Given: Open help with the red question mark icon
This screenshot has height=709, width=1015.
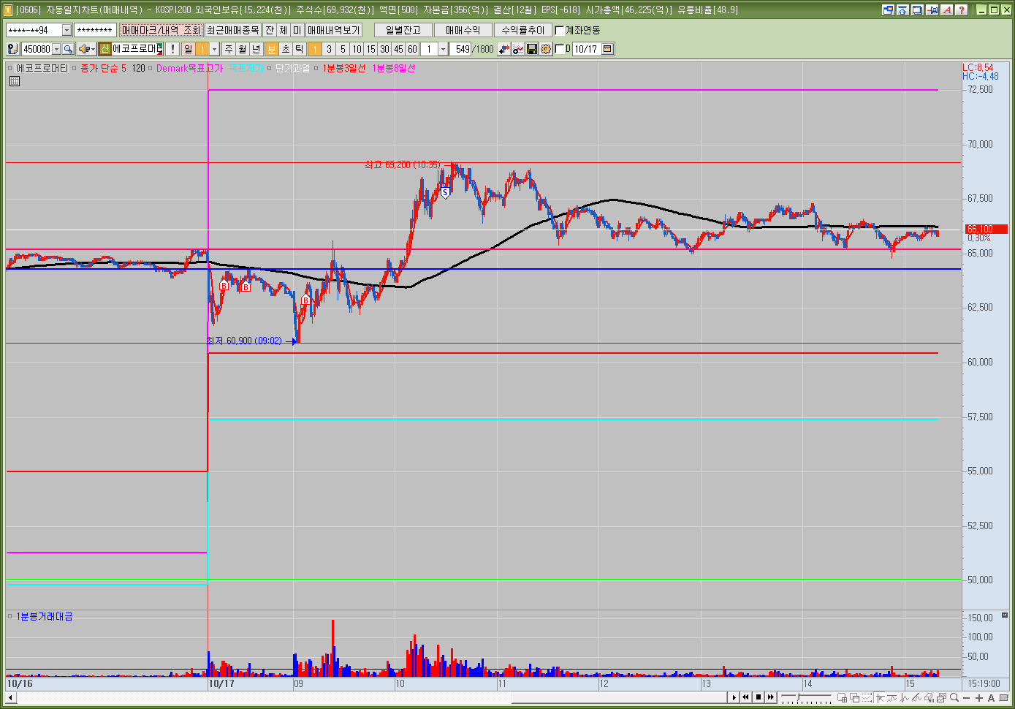Looking at the screenshot, I should tap(962, 10).
